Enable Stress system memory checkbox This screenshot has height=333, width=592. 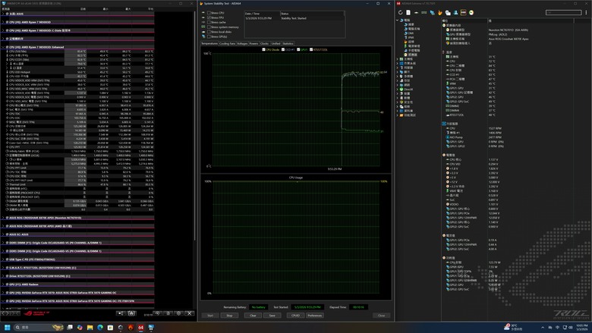point(209,27)
